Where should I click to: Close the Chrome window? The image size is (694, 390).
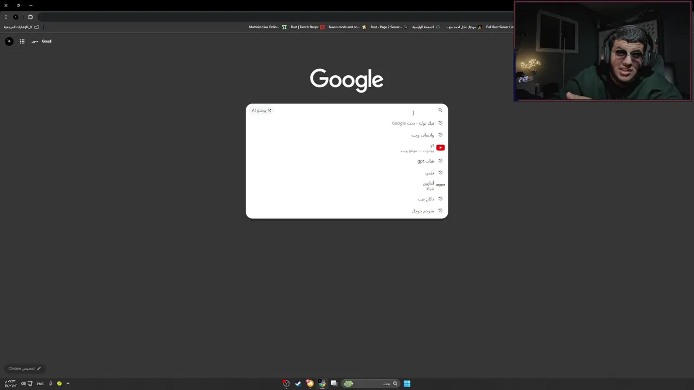[x=5, y=5]
